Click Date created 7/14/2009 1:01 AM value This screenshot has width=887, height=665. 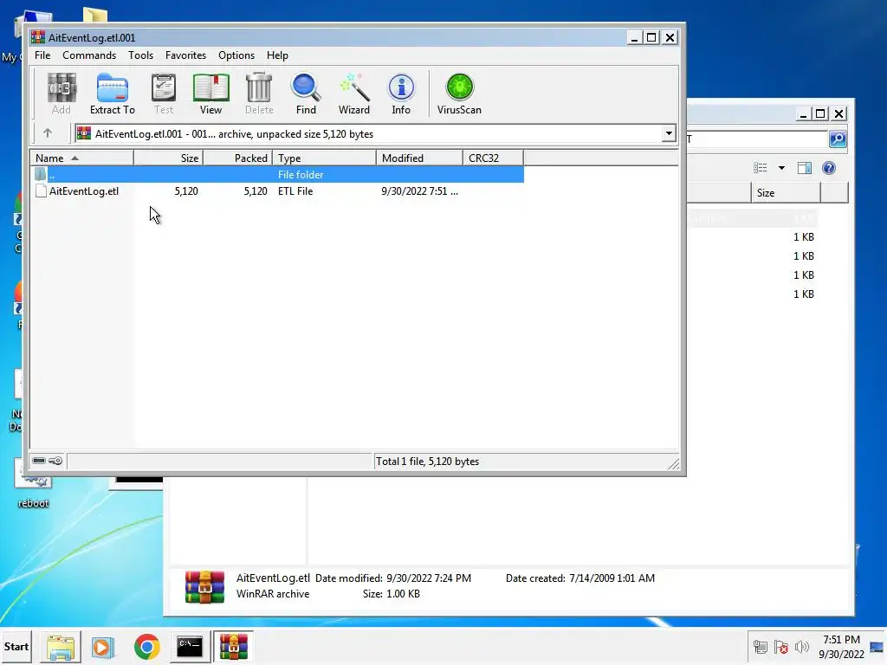pos(612,578)
